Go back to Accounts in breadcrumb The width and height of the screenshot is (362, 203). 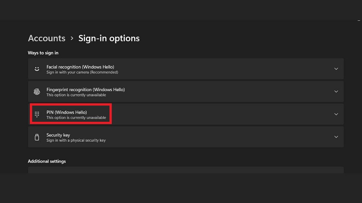(47, 38)
